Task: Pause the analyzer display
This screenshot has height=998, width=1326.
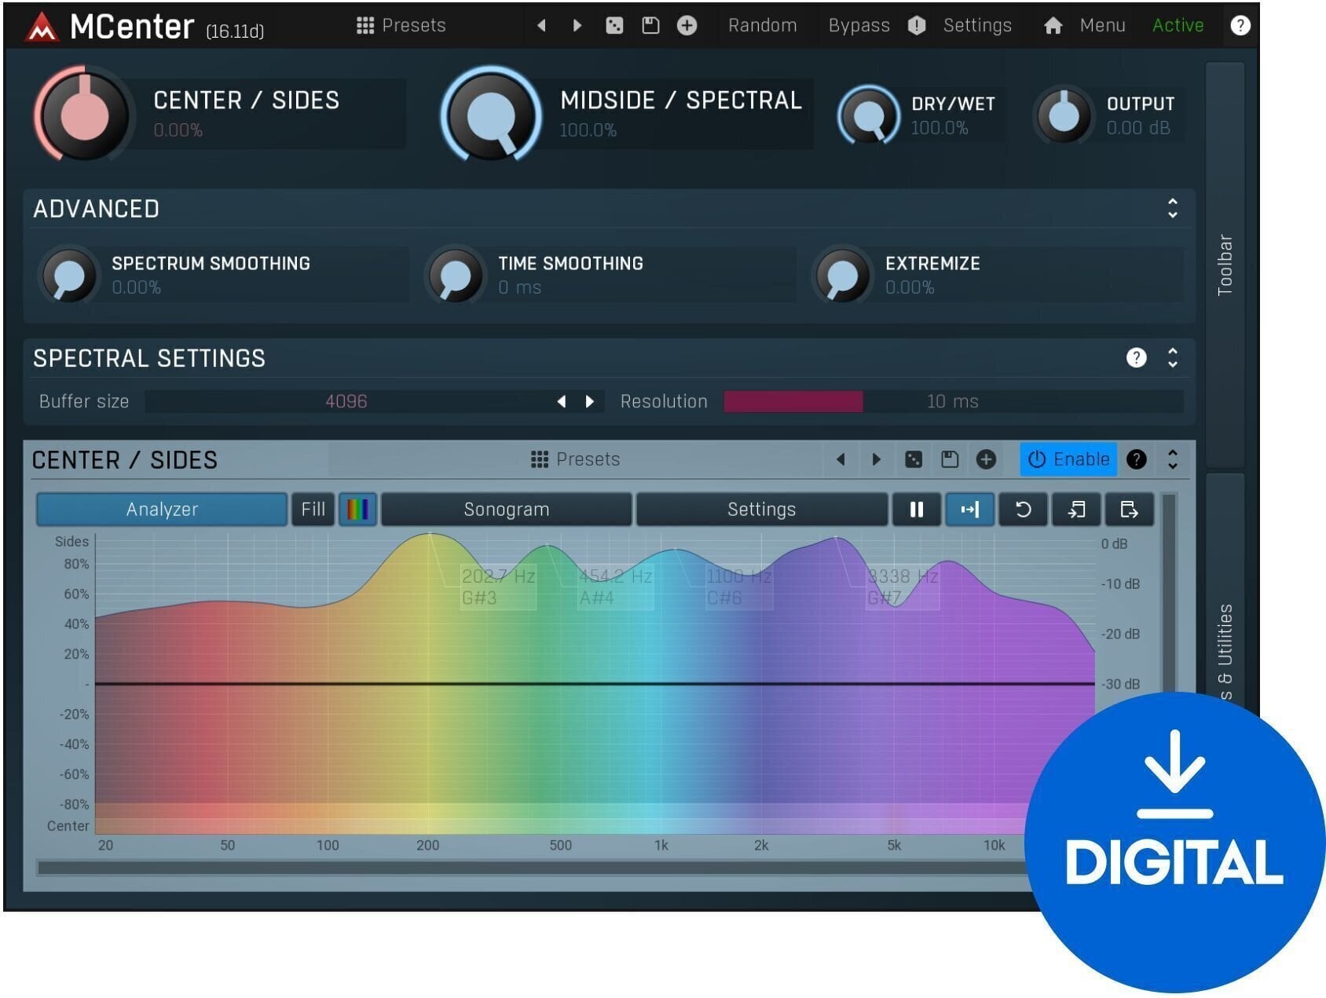Action: tap(916, 510)
